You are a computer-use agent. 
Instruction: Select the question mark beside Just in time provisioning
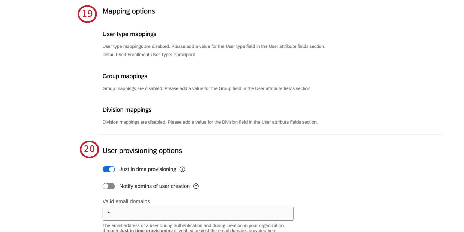[183, 169]
